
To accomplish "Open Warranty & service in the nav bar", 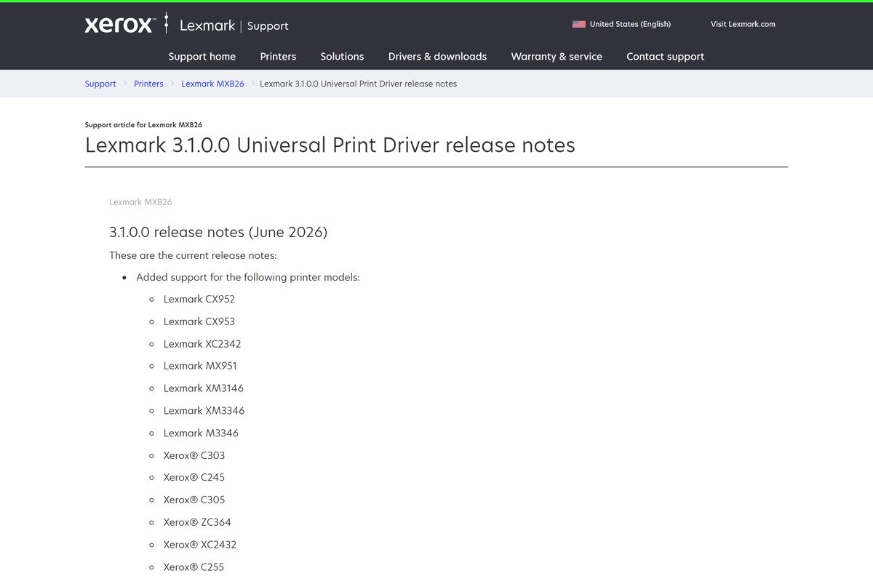I will pos(557,56).
